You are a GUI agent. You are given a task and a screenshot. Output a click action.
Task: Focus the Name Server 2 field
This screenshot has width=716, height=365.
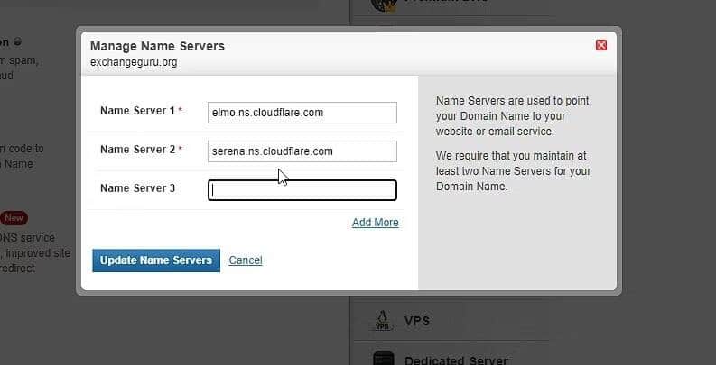[302, 151]
